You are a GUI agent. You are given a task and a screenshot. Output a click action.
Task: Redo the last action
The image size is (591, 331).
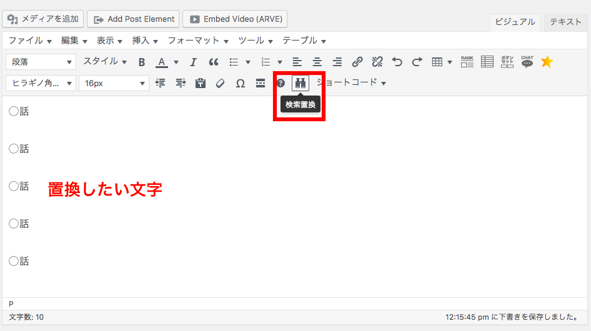417,62
